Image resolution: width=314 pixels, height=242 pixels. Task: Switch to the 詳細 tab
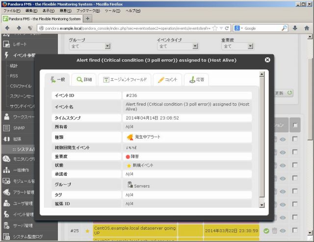point(84,79)
